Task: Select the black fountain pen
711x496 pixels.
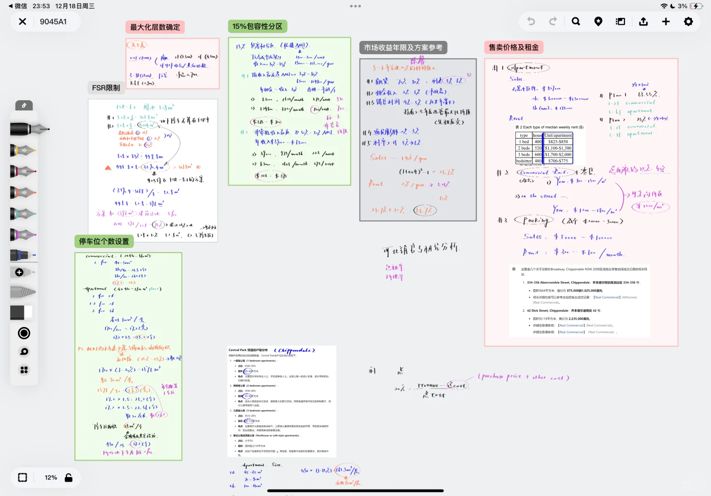Action: 29,129
